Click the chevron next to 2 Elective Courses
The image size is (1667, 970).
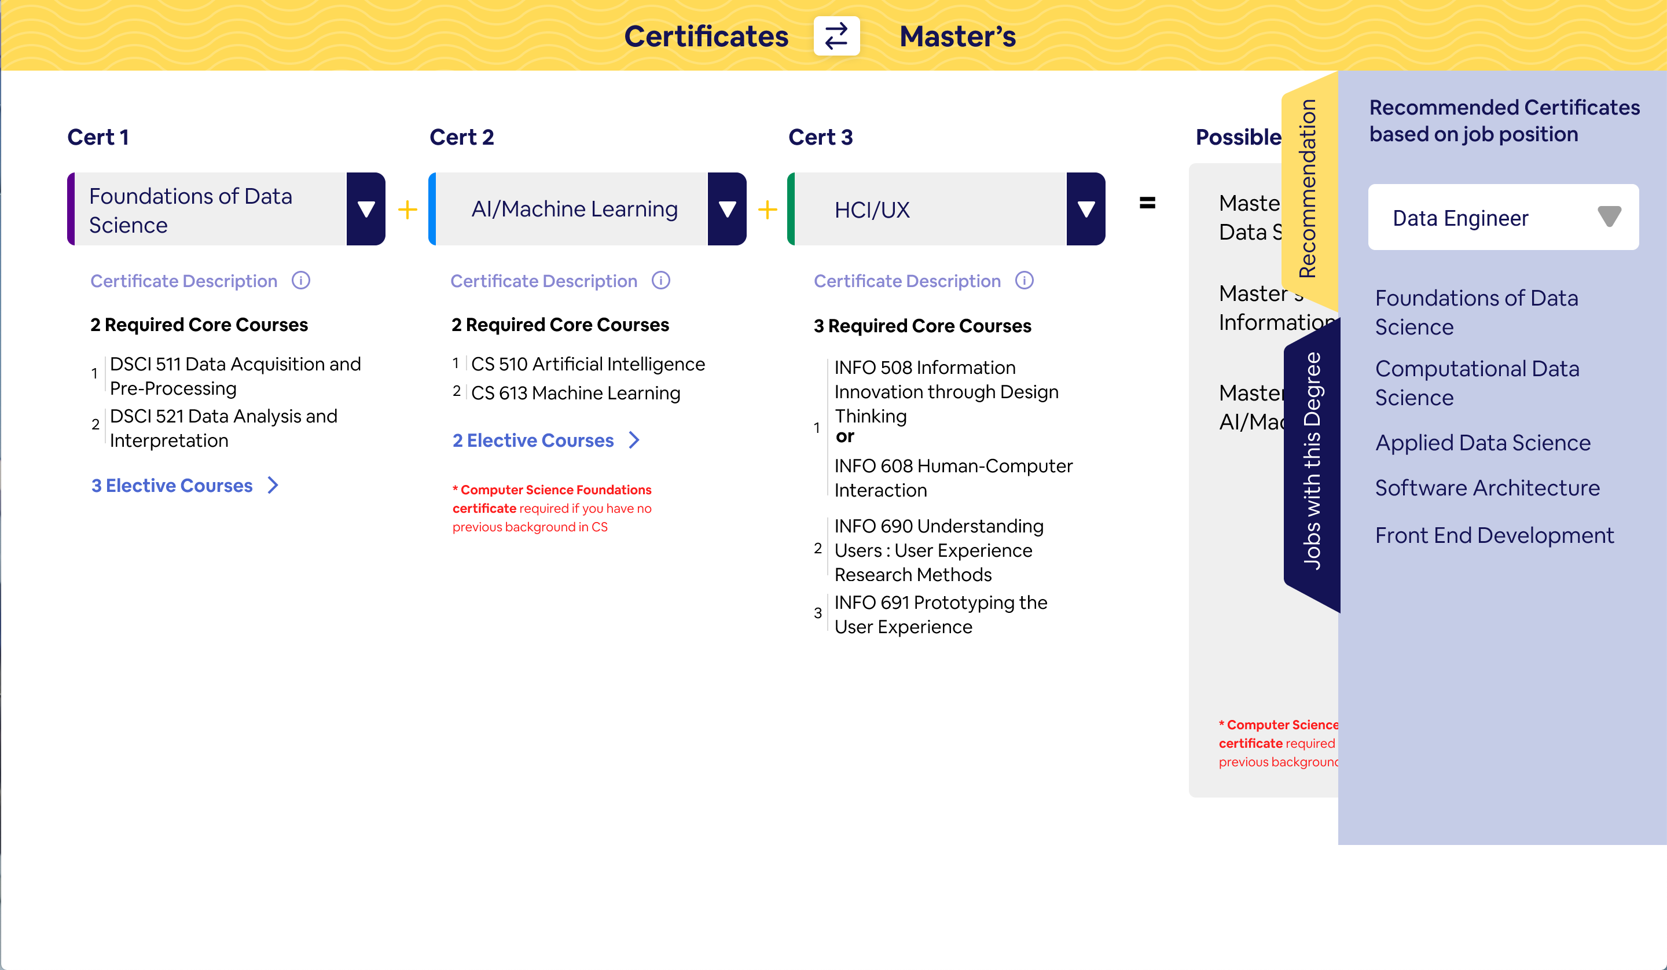coord(634,440)
